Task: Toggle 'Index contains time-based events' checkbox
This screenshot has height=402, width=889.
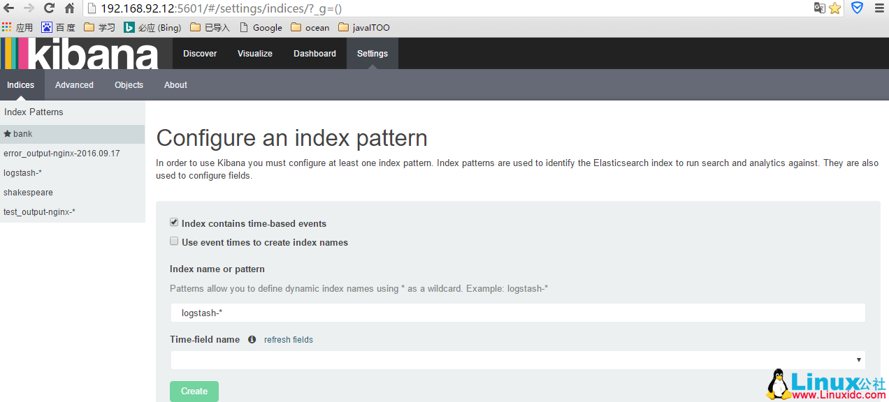Action: pyautogui.click(x=174, y=223)
